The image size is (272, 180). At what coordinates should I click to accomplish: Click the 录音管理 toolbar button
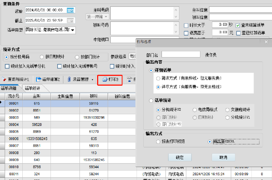[x=78, y=79]
